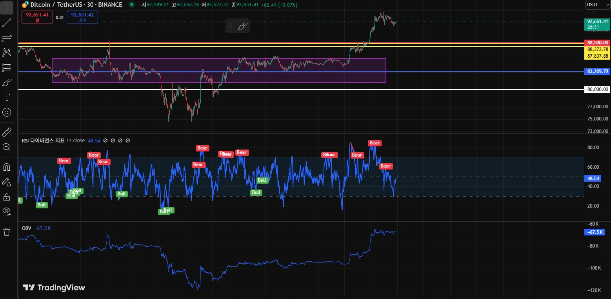Screen dimensions: 611x299
Task: Toggle magnet mode
Action: coord(7,167)
